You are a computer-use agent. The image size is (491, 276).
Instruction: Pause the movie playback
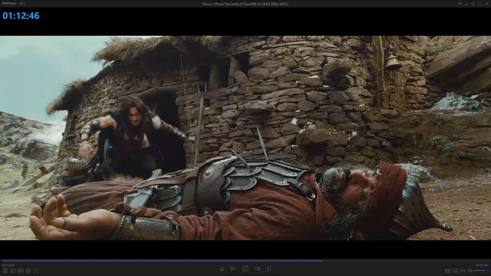[245, 269]
